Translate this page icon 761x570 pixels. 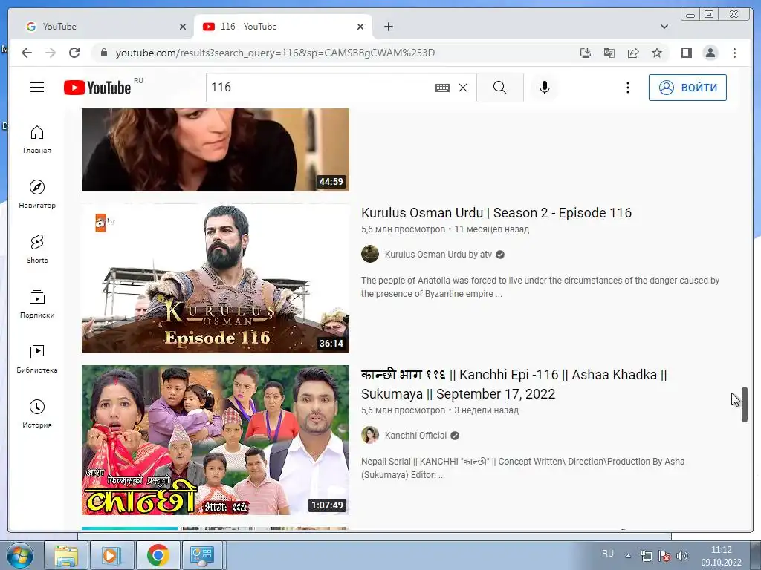(609, 53)
